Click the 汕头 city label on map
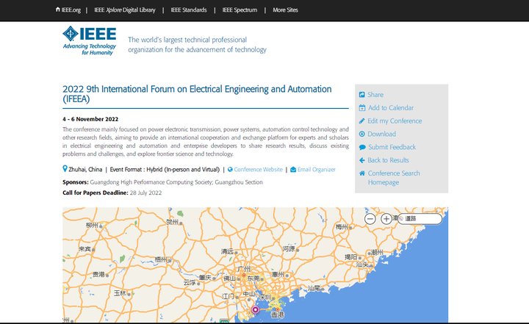The height and width of the screenshot is (324, 529). pos(362,264)
